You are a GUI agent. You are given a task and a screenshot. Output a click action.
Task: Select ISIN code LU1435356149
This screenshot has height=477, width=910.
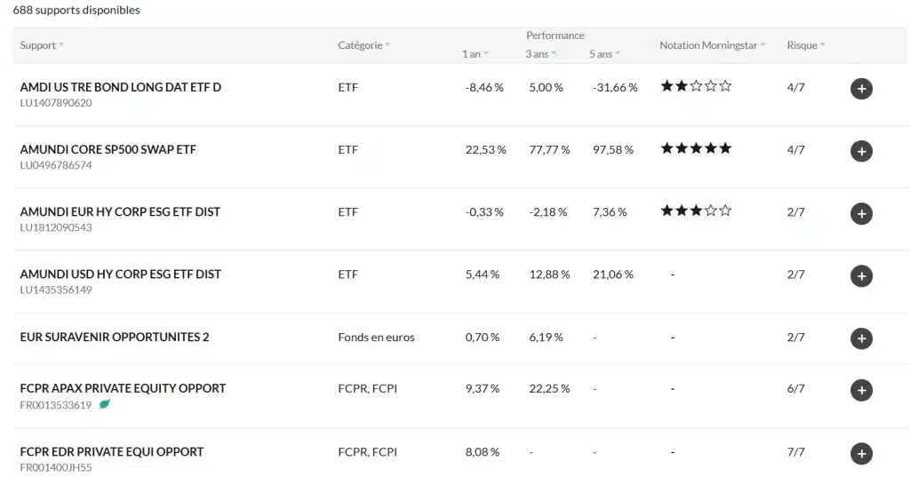(x=56, y=290)
